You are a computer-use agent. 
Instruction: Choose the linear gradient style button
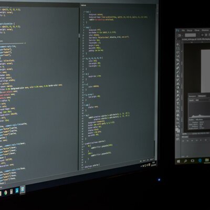tap(202, 35)
